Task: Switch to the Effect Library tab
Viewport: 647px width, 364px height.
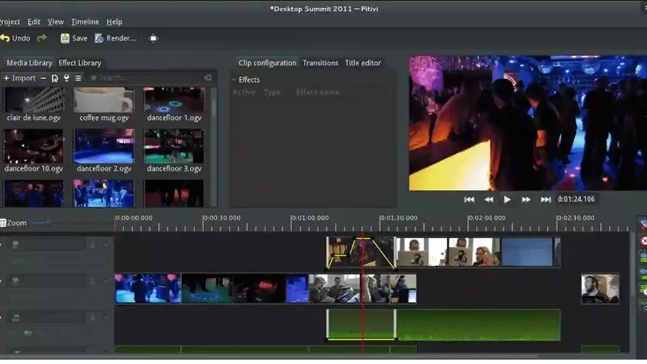Action: point(80,63)
